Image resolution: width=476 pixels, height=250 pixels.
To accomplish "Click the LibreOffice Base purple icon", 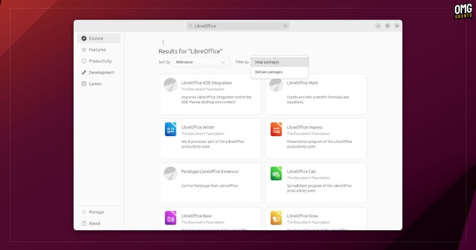I will pos(171,218).
